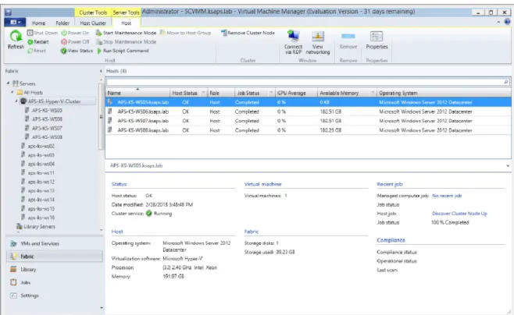Open View networking
This screenshot has height=315, width=514.
(318, 42)
